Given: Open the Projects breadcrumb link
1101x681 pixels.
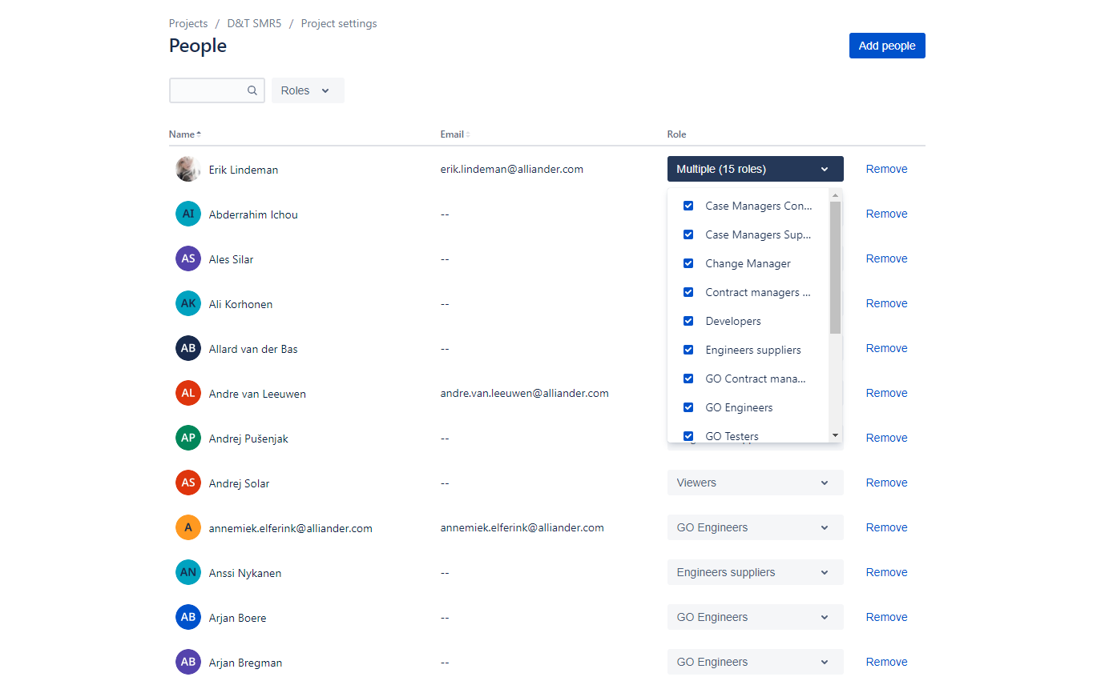Looking at the screenshot, I should tap(188, 23).
